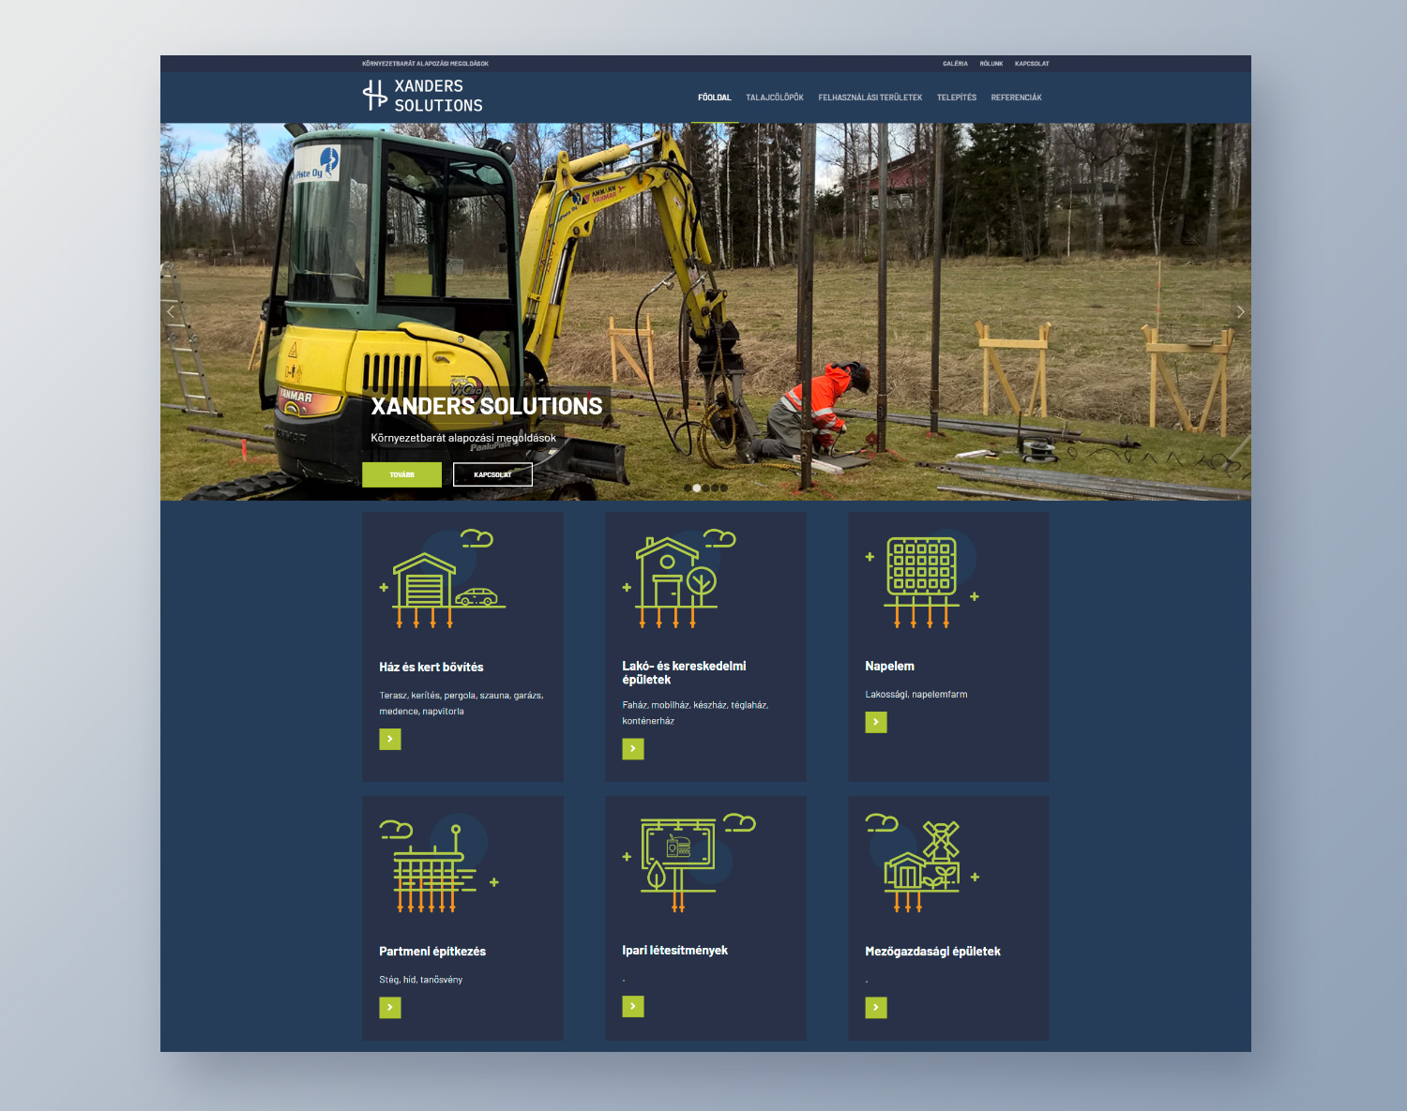1407x1111 pixels.
Task: Open Partmeni építkezés arrow button
Action: click(390, 1008)
